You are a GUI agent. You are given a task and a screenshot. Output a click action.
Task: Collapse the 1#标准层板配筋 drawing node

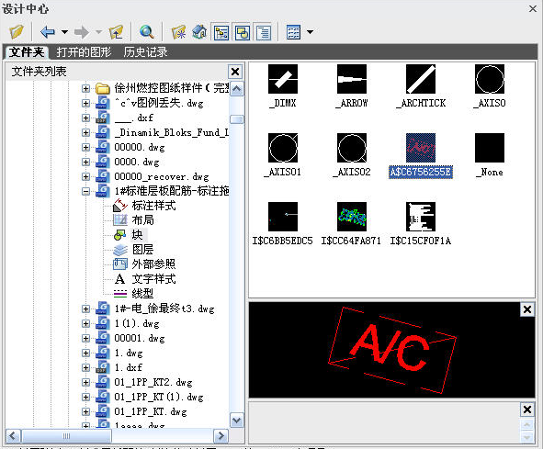click(85, 191)
